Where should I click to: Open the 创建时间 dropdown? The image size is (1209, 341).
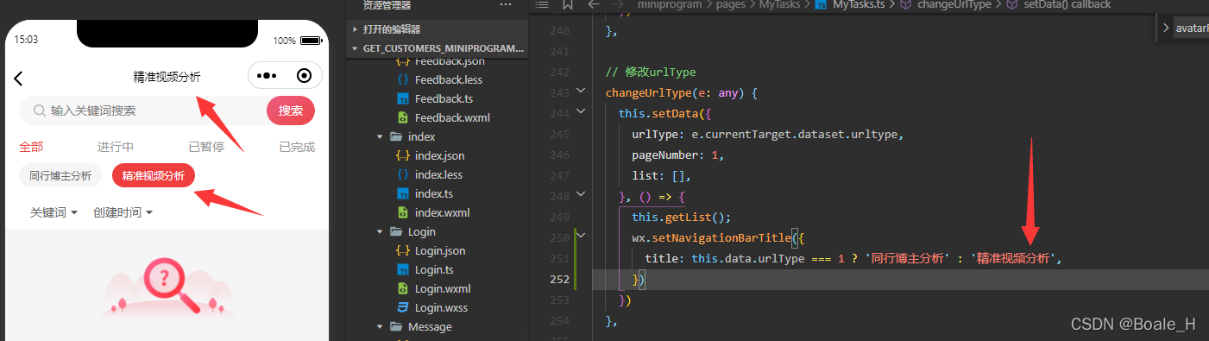click(123, 212)
